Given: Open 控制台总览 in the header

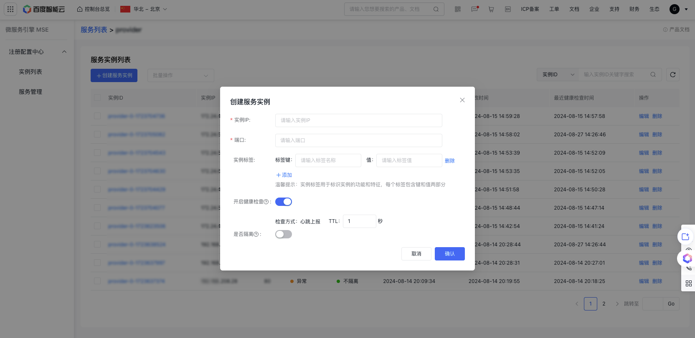Looking at the screenshot, I should click(94, 9).
